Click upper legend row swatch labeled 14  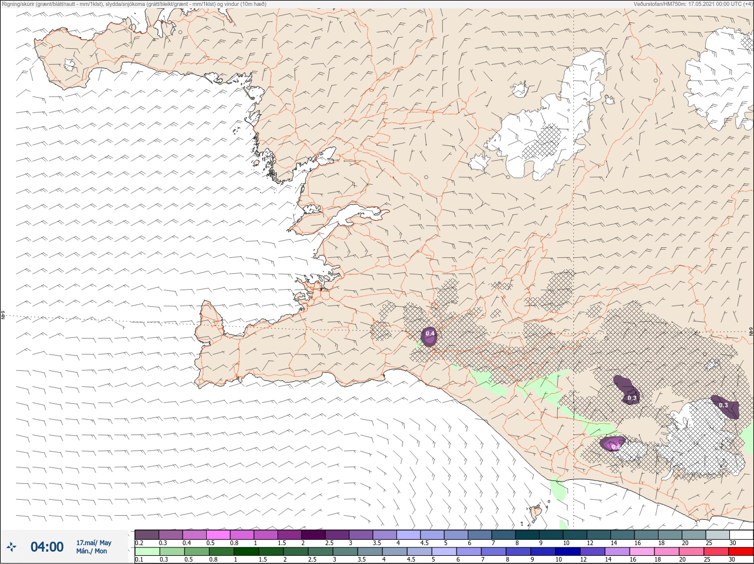623,535
